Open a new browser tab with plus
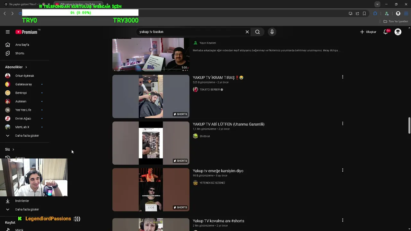The height and width of the screenshot is (231, 411). [107, 4]
